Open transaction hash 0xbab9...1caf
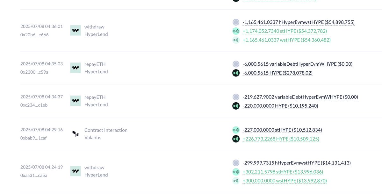Viewport: 382px width, 194px height. coord(33,138)
